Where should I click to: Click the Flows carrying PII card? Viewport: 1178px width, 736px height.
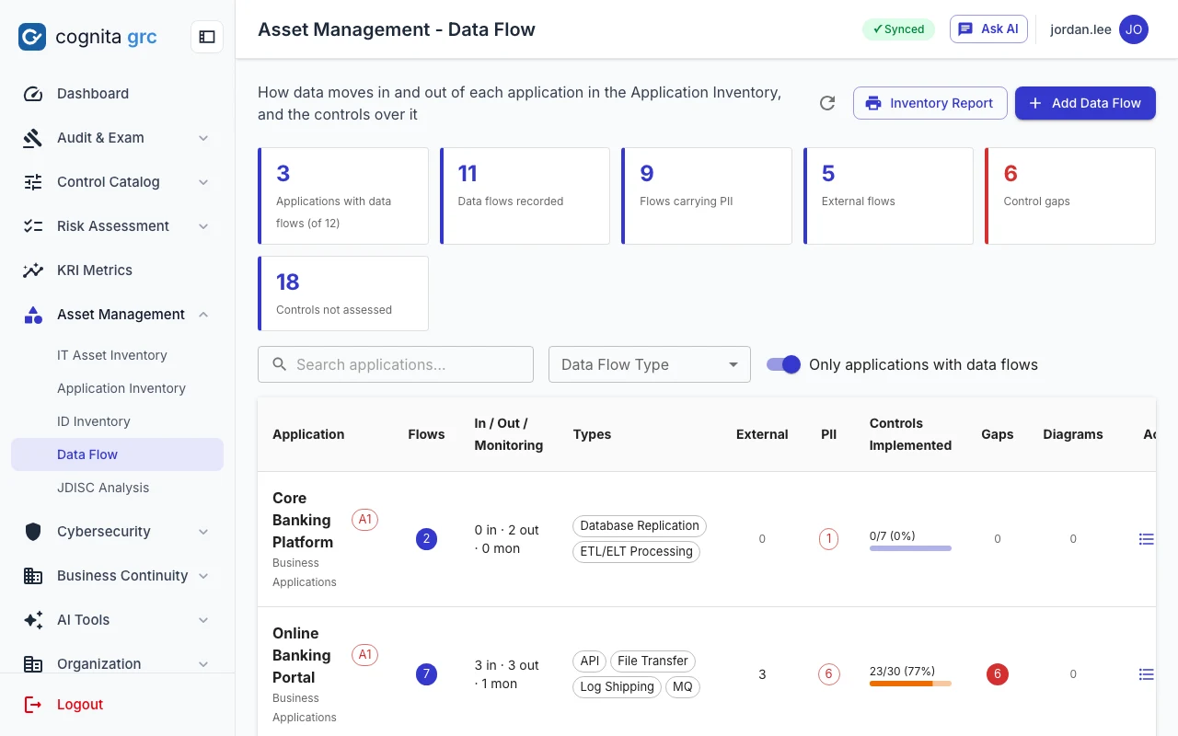(707, 196)
